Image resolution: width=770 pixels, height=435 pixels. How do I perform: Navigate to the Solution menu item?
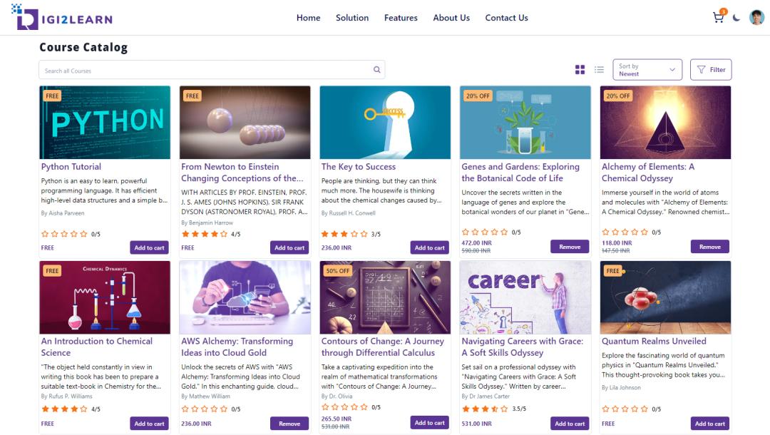pyautogui.click(x=352, y=18)
